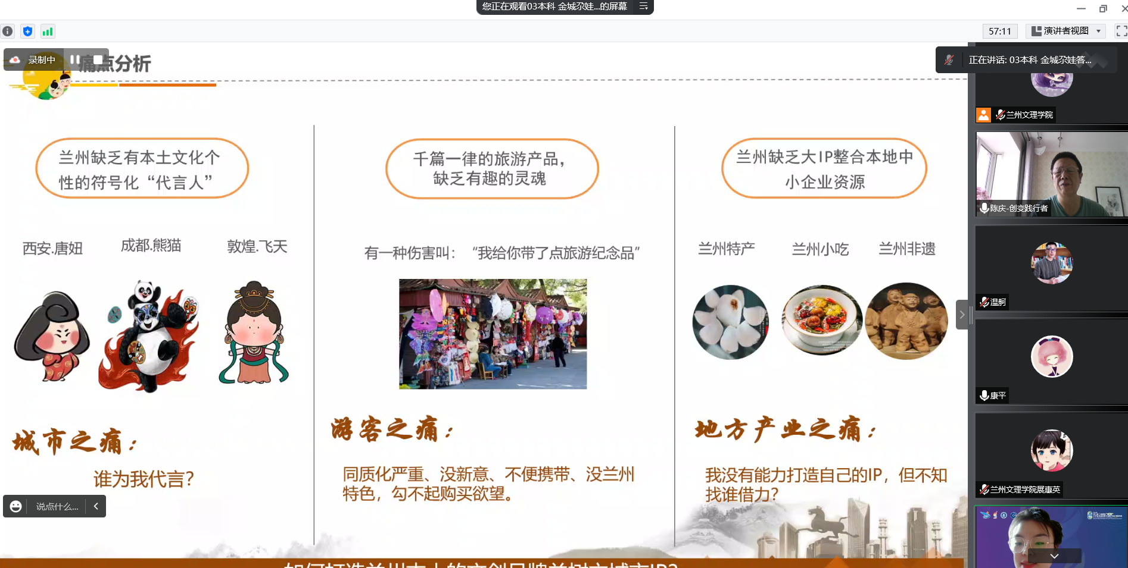Click the orange host icon beside 兰州文理学院

(983, 115)
